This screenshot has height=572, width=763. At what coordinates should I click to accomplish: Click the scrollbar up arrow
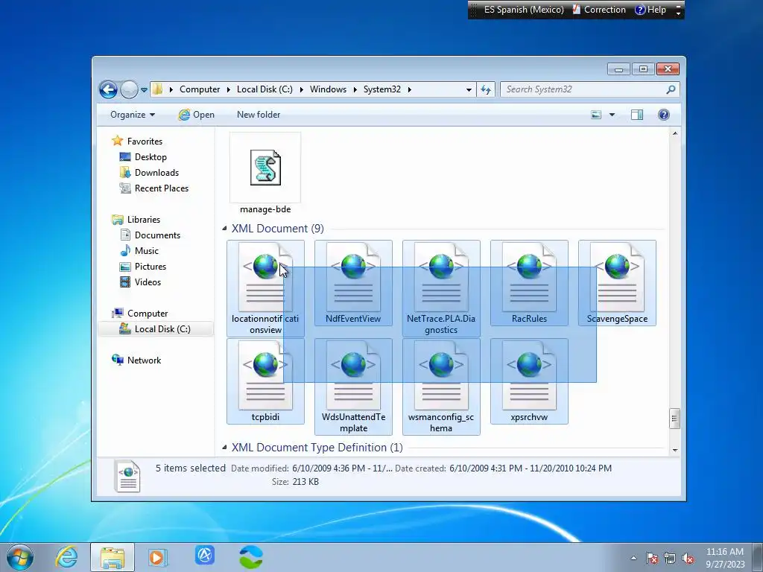tap(675, 133)
